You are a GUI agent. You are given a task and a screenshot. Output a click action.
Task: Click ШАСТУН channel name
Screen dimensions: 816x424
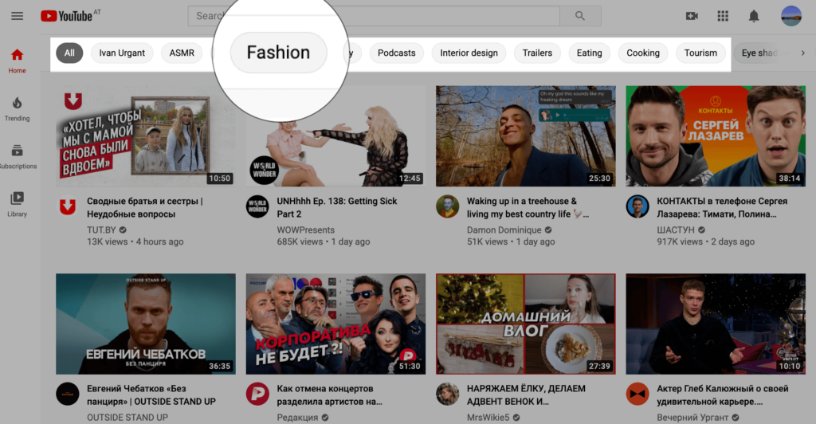pyautogui.click(x=676, y=230)
